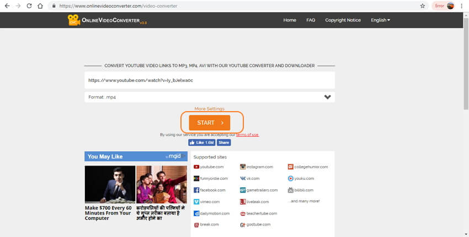Click the OnlineVideoConverter camera logo
The width and height of the screenshot is (469, 237).
tap(73, 20)
